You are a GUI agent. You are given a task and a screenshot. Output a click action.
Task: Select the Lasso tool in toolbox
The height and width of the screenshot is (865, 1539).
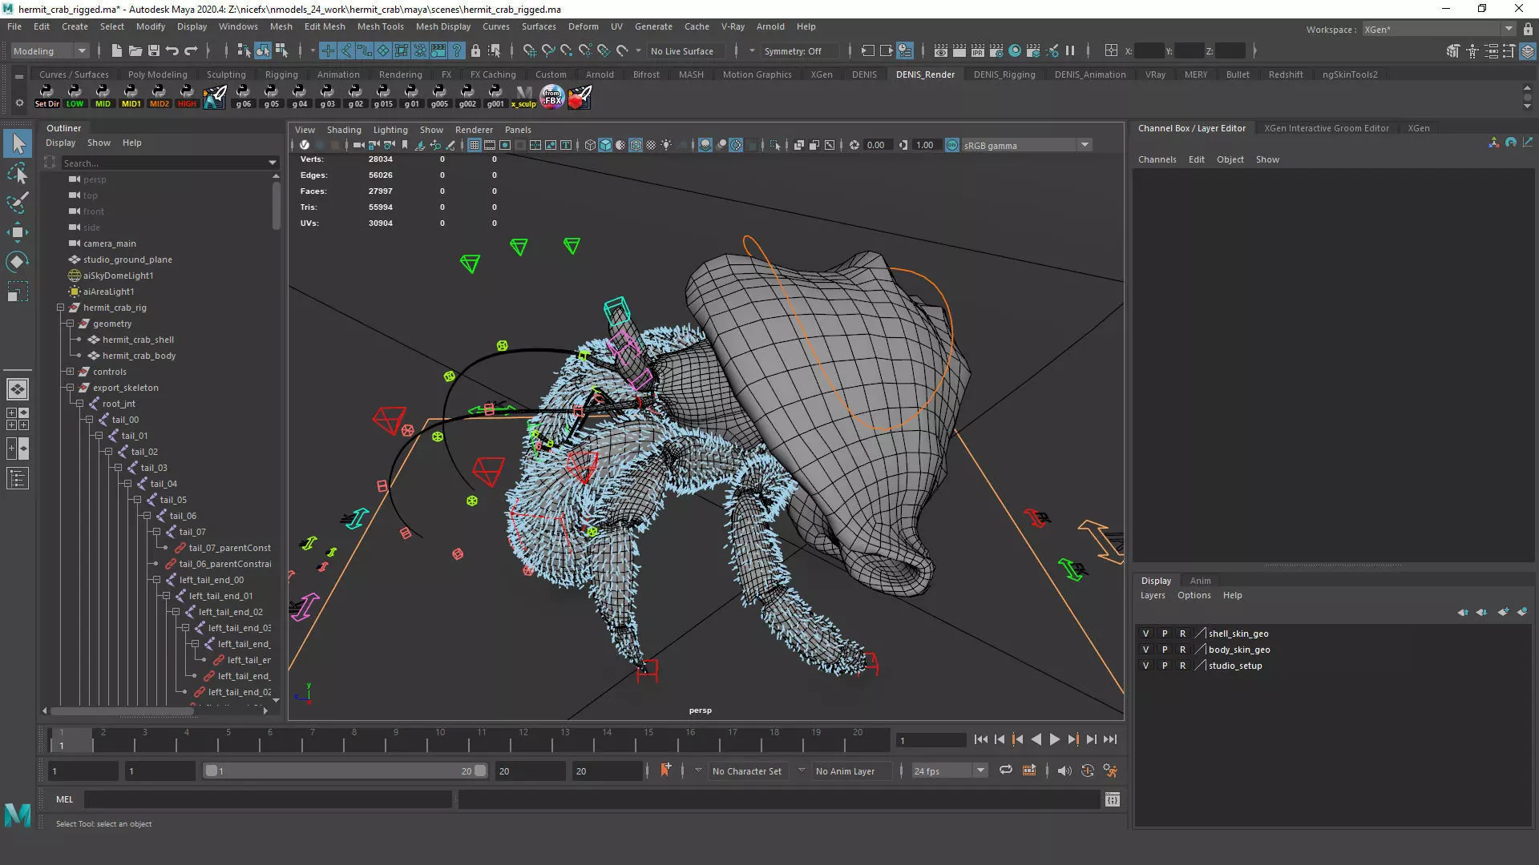click(18, 174)
